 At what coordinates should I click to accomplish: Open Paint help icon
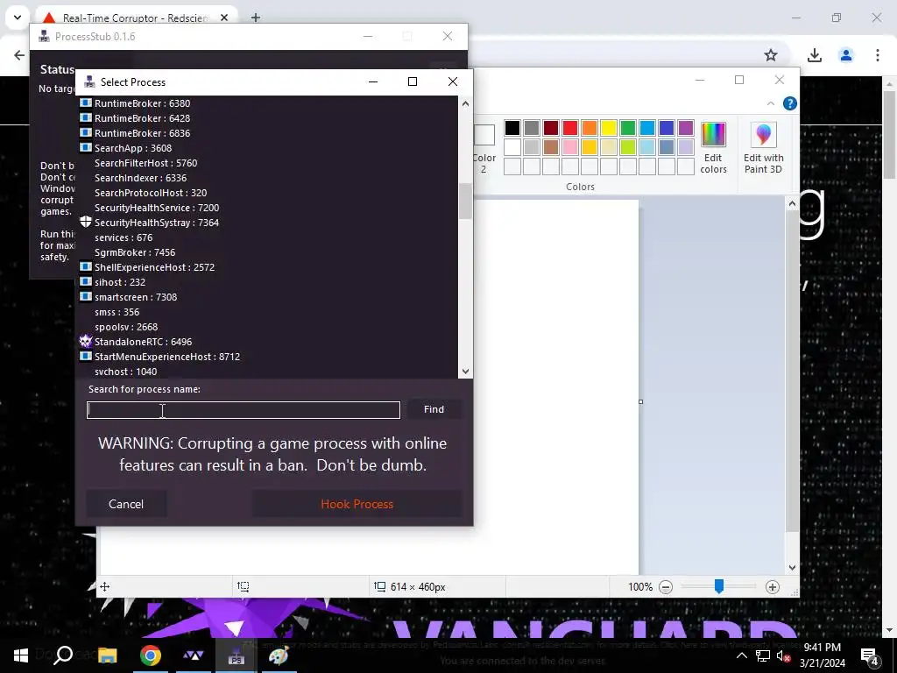tap(790, 103)
